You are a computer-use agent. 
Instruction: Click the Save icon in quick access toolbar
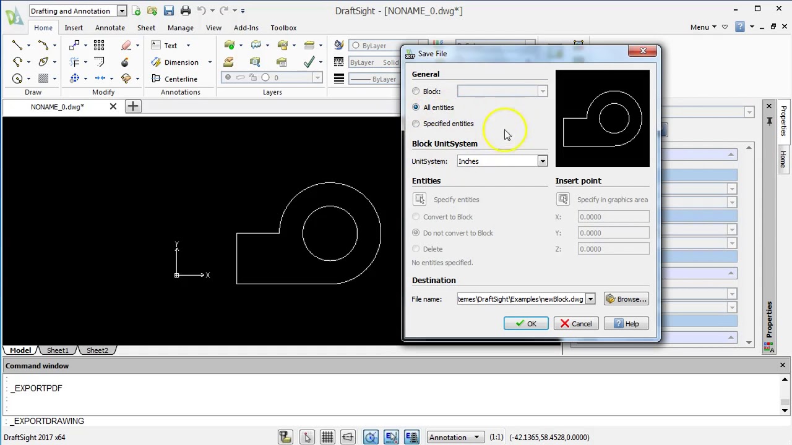point(169,11)
